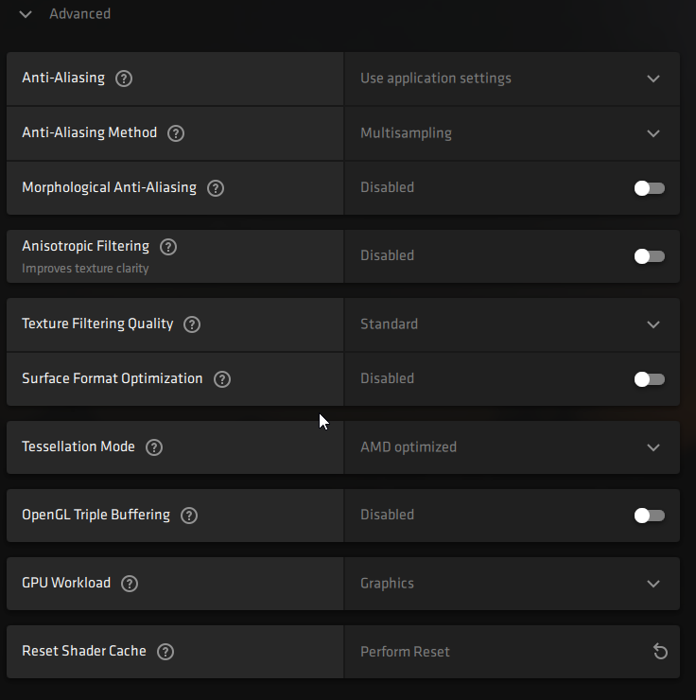
Task: Open Tessellation Mode AMD optimized dropdown
Action: pos(511,447)
